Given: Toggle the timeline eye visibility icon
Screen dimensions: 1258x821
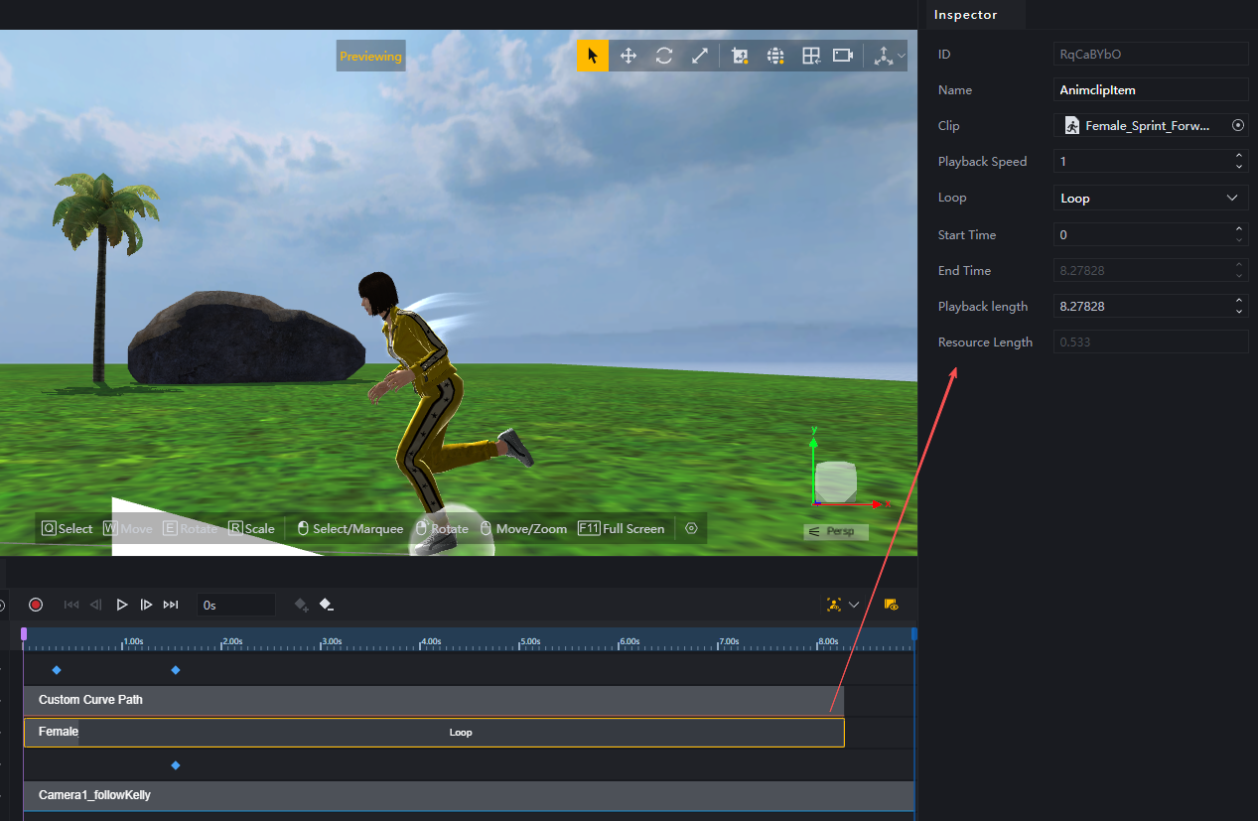Looking at the screenshot, I should pyautogui.click(x=891, y=605).
